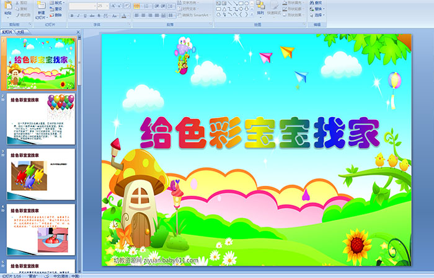
Task: Open the Text Direction (文字方向) dropdown
Action: point(188,2)
